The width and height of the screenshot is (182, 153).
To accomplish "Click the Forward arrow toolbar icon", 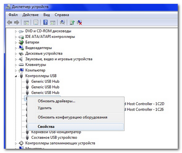I will pyautogui.click(x=17, y=22).
